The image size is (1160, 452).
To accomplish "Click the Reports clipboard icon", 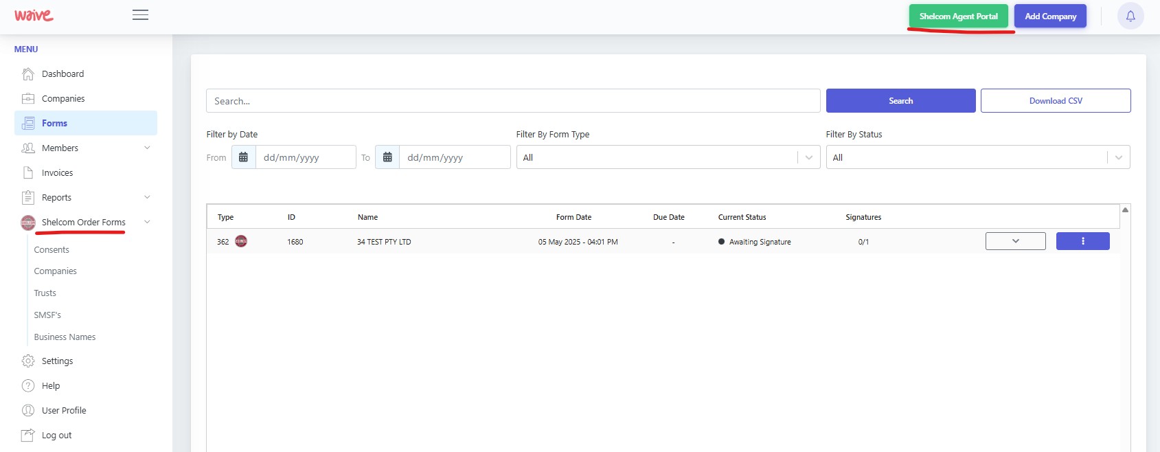I will 28,197.
